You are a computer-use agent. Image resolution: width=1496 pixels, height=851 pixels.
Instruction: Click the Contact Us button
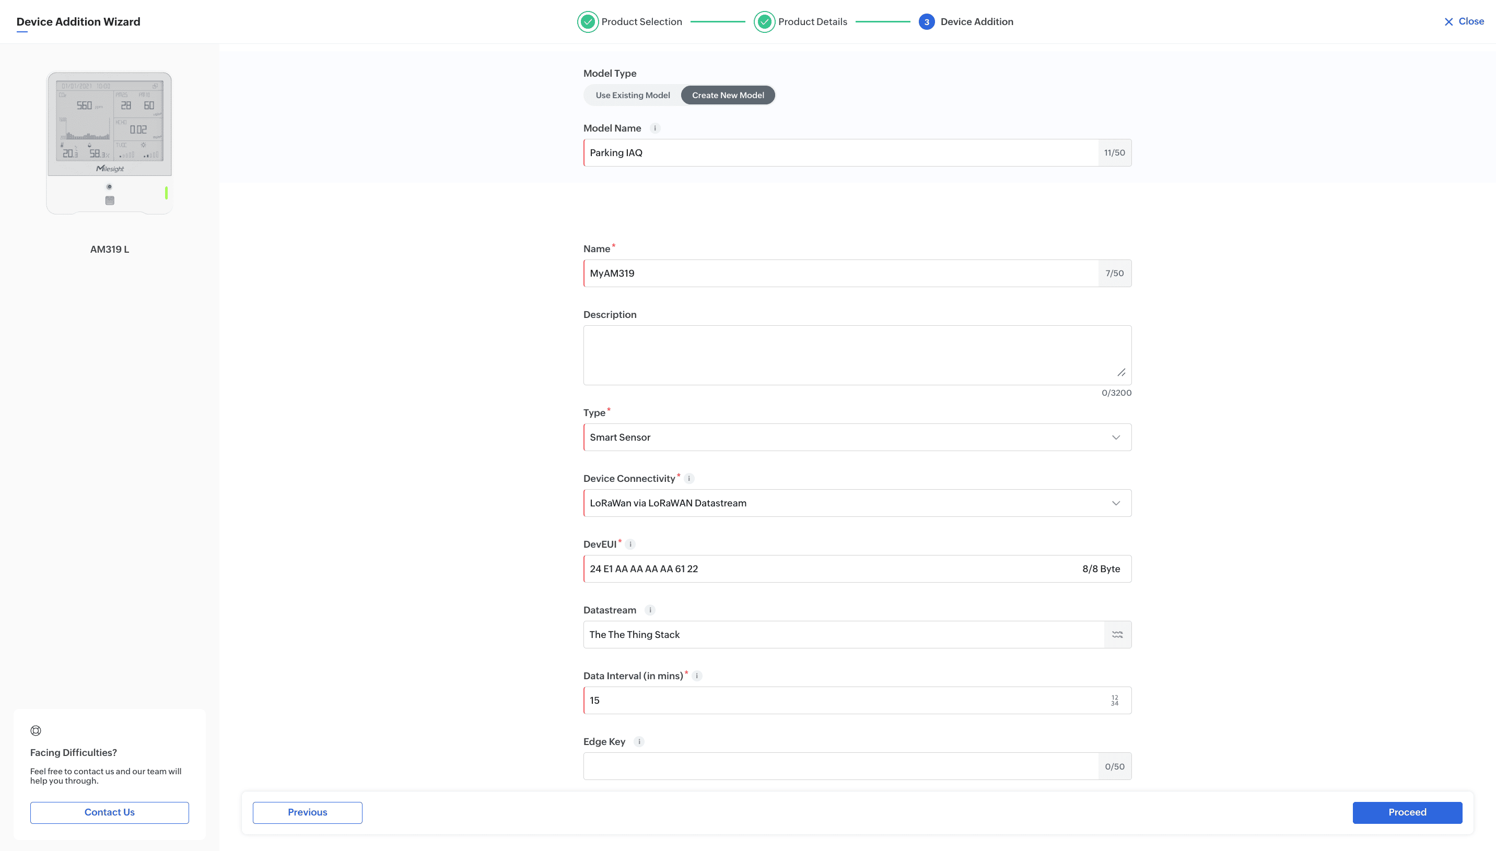pos(109,812)
